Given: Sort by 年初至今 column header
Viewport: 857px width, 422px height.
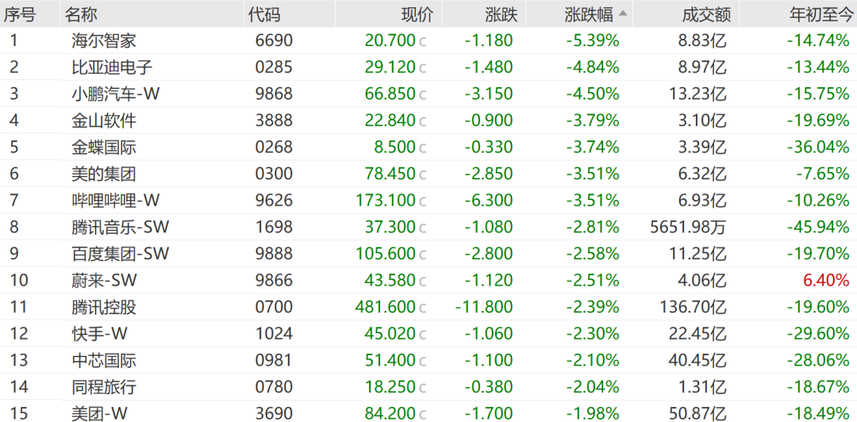Looking at the screenshot, I should (x=819, y=14).
